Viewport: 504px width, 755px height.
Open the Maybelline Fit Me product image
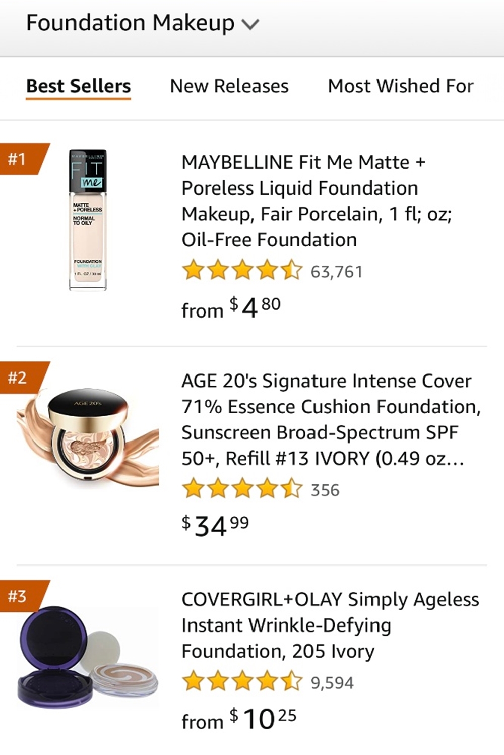(88, 220)
